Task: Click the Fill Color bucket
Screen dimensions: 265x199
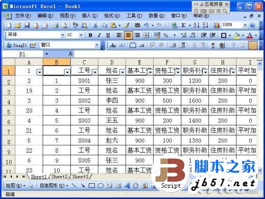Action: (236, 35)
